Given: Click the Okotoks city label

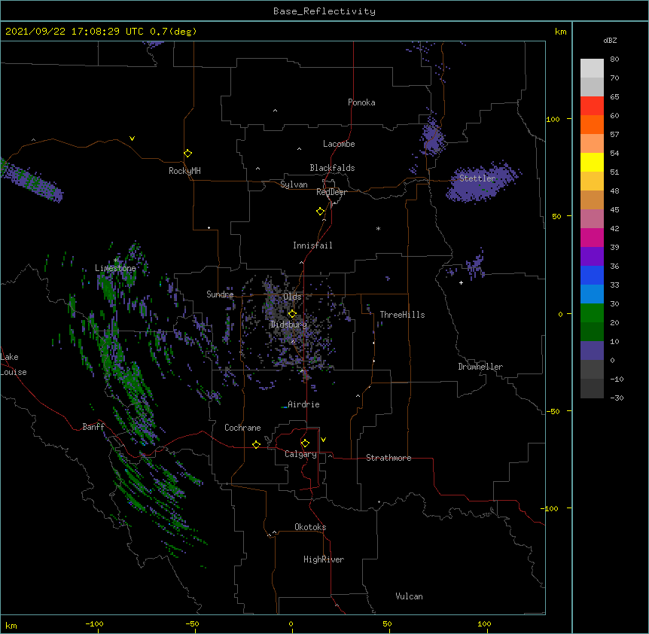Looking at the screenshot, I should 310,527.
